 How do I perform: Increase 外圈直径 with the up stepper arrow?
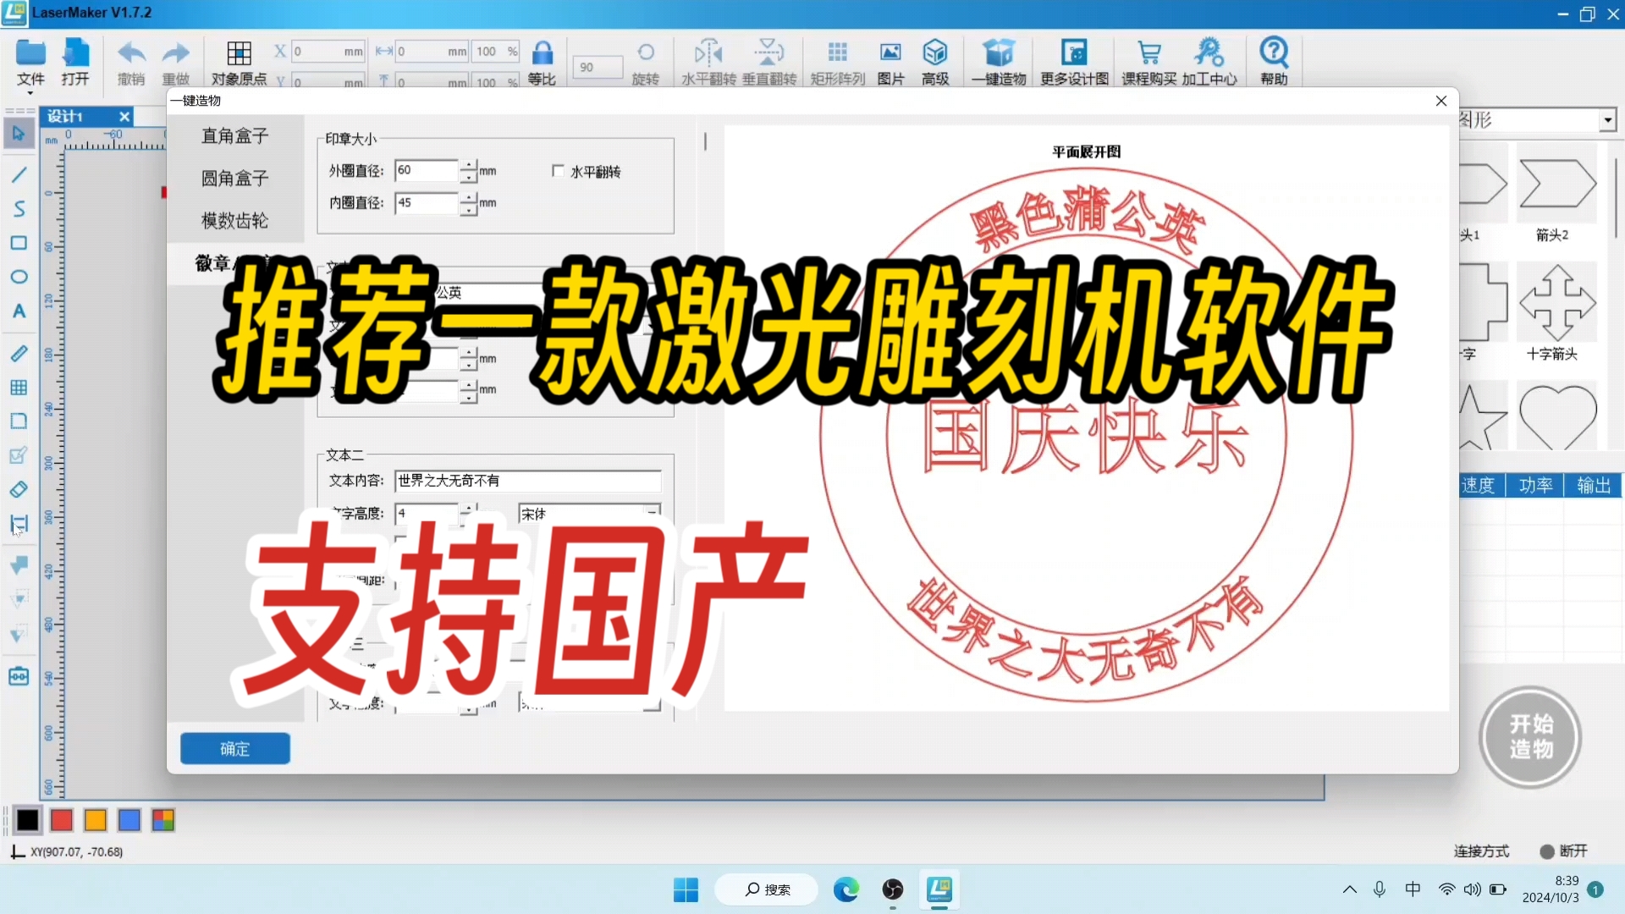468,165
